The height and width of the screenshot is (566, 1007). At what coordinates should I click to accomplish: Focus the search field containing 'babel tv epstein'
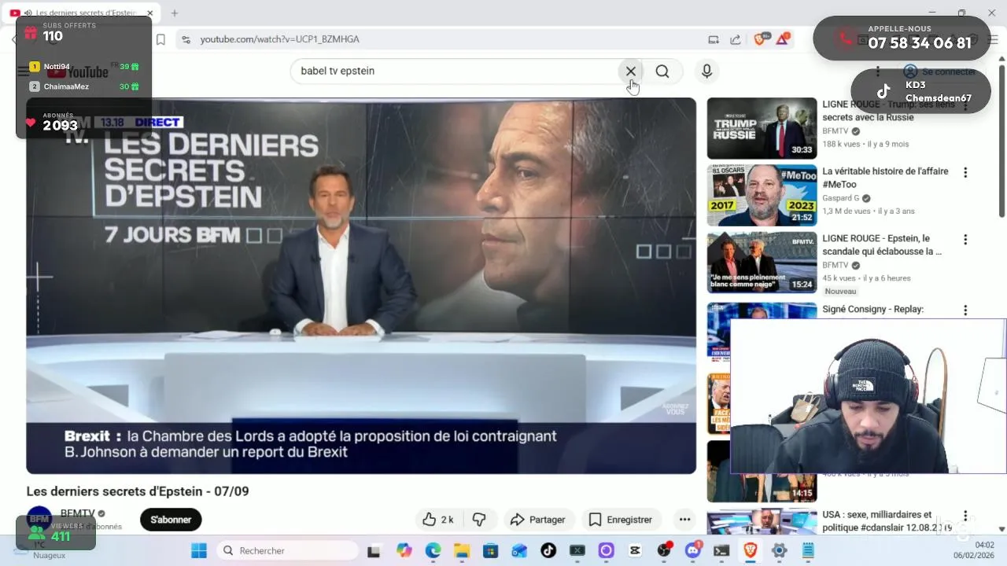click(x=456, y=71)
